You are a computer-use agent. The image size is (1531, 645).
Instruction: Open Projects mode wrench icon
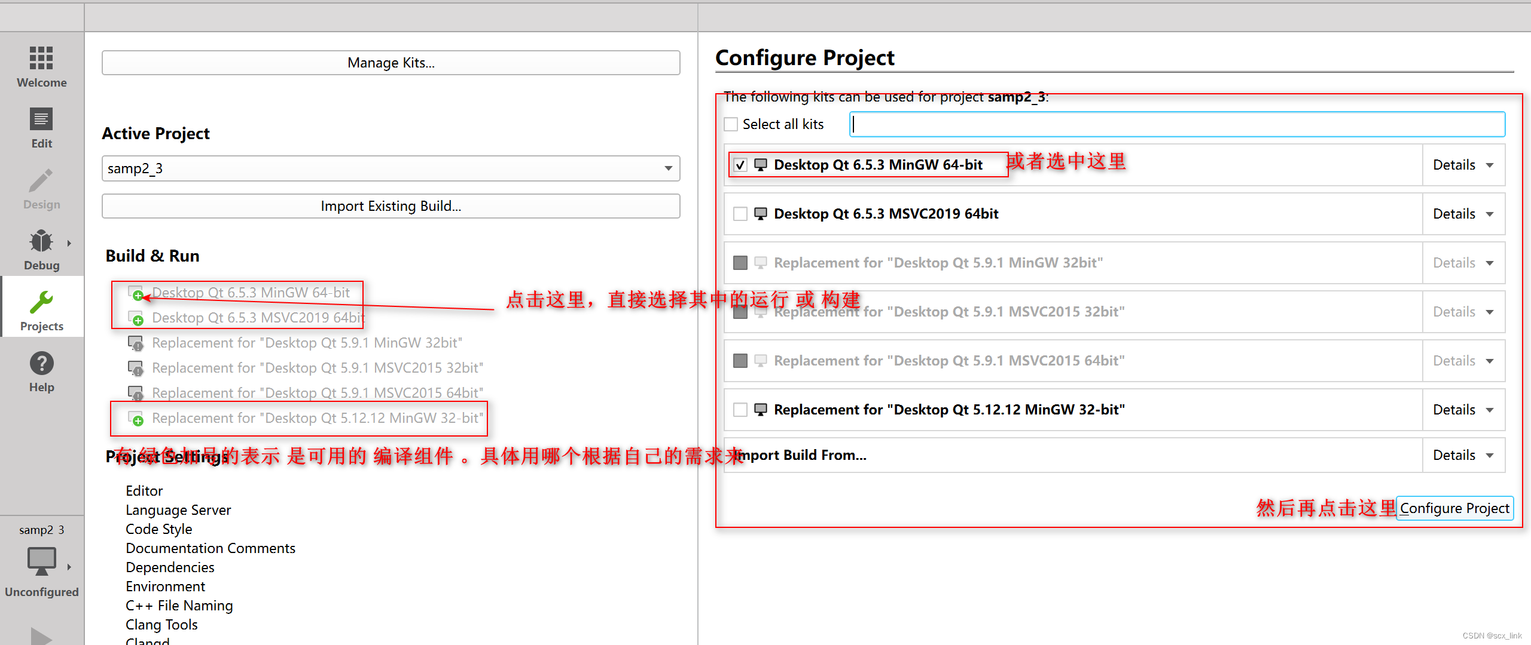click(41, 302)
